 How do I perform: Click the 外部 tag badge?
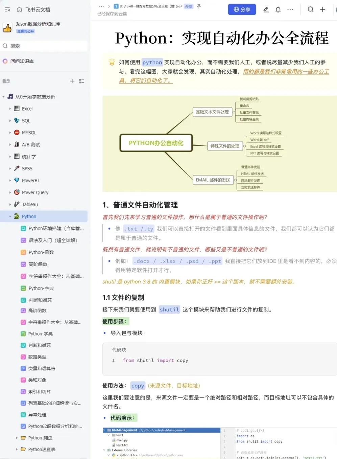click(x=189, y=6)
